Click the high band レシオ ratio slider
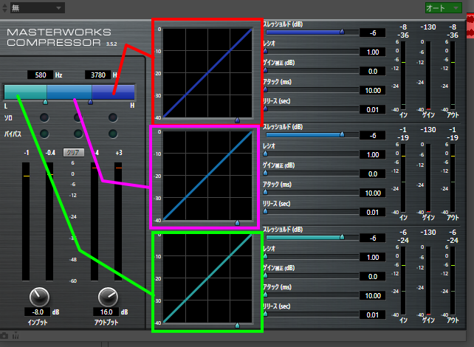The image size is (474, 347). (312, 52)
